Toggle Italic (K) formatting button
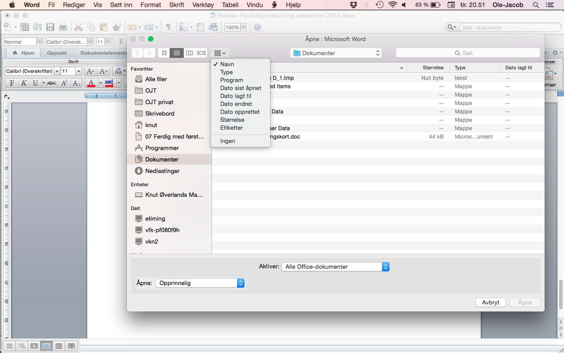 [24, 83]
